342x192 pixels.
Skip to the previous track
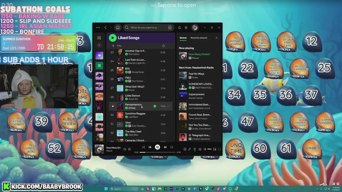point(150,147)
